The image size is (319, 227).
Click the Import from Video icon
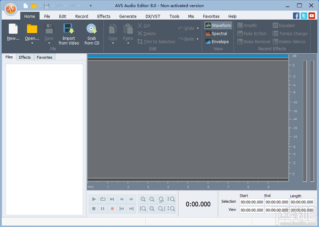coord(69,29)
